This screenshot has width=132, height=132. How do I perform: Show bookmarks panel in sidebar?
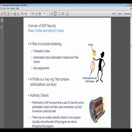point(2,28)
